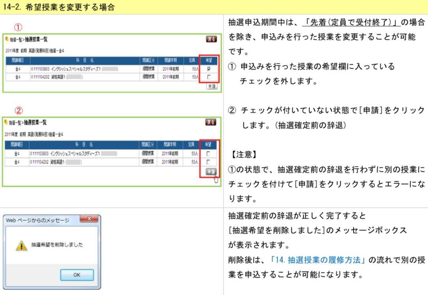Click the 申請 button in screenshot ①
The image size is (428, 295).
pos(211,86)
